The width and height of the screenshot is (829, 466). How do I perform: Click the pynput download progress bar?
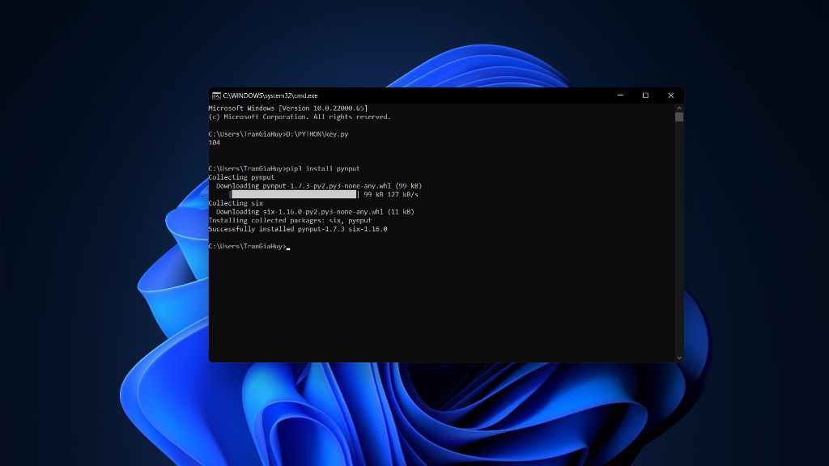294,194
